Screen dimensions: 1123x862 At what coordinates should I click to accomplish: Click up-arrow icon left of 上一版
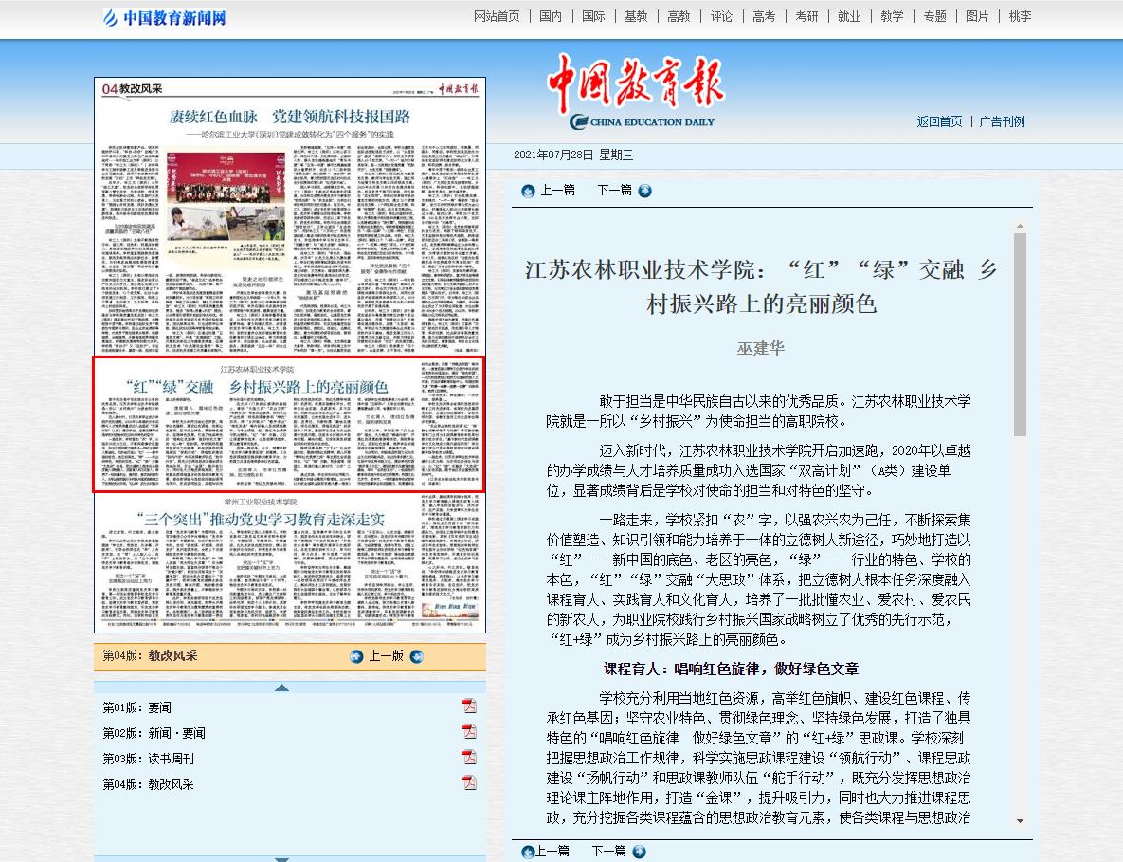[356, 656]
